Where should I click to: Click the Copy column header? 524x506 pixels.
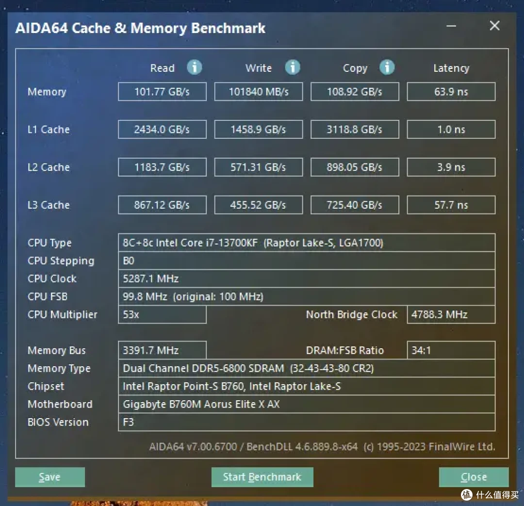click(x=355, y=68)
